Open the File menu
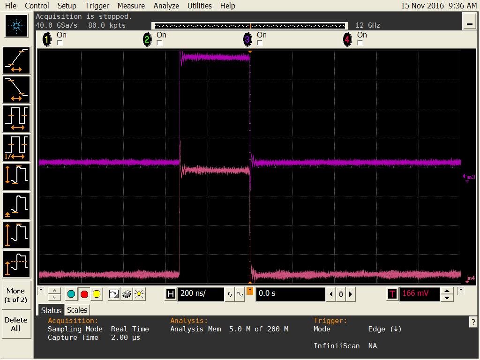The width and height of the screenshot is (480, 360). pos(11,6)
